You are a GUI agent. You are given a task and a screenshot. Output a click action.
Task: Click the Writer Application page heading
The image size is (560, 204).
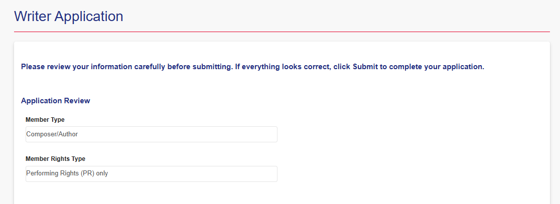coord(69,16)
